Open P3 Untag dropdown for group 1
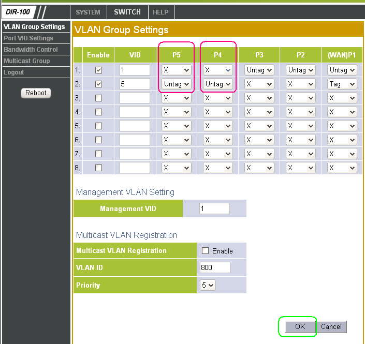Viewport: 365px width, 344px height. pyautogui.click(x=259, y=70)
